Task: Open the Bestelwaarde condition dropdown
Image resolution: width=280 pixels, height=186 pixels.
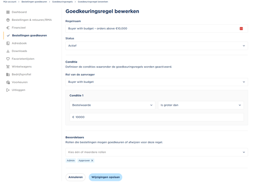Action: 112,105
